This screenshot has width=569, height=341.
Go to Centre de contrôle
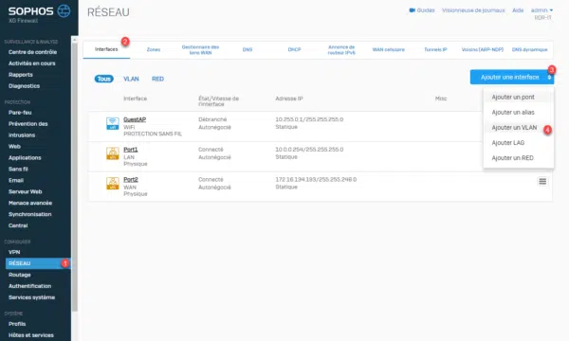tap(32, 52)
